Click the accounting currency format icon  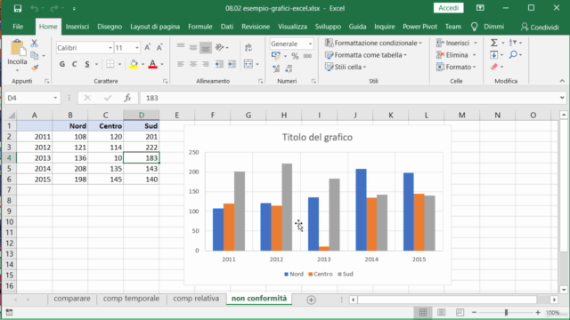pyautogui.click(x=276, y=56)
